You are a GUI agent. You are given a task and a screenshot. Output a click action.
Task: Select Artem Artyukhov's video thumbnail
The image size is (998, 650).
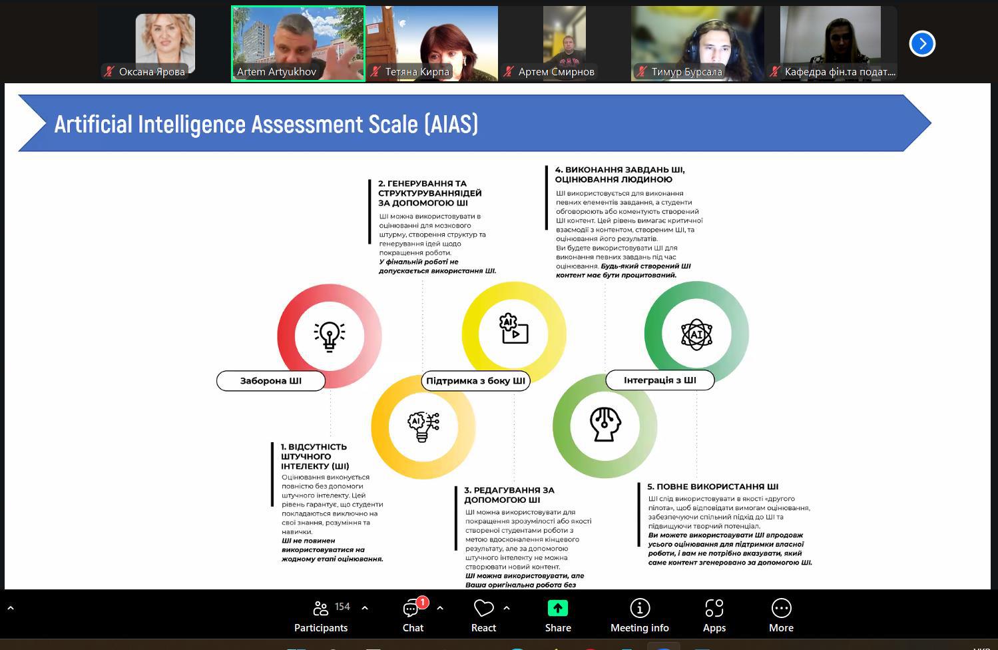(298, 43)
